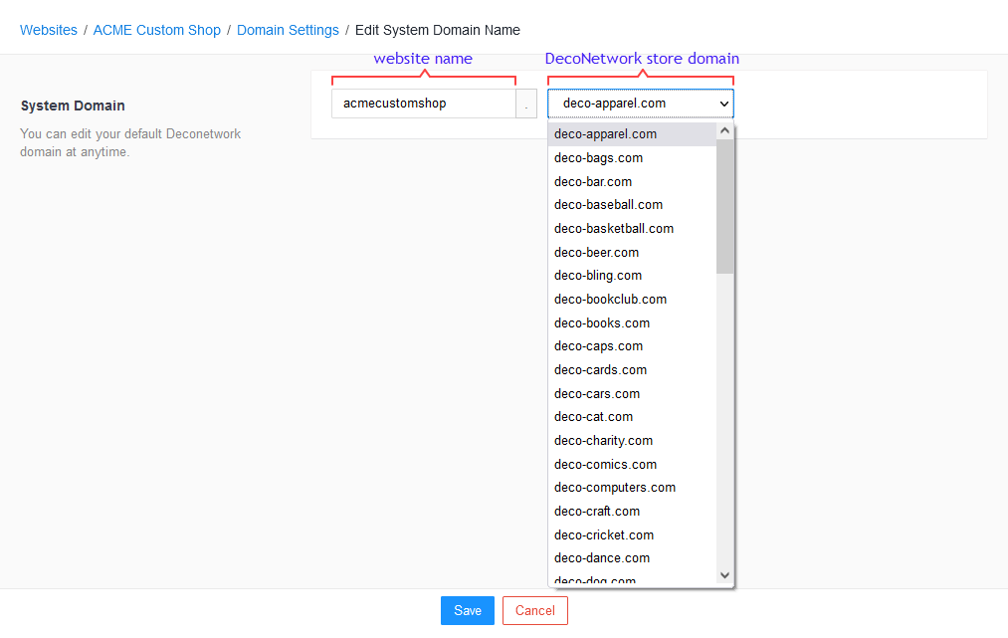Pick deco-cards.com from list
Screen dimensions: 1008x638
633,370
